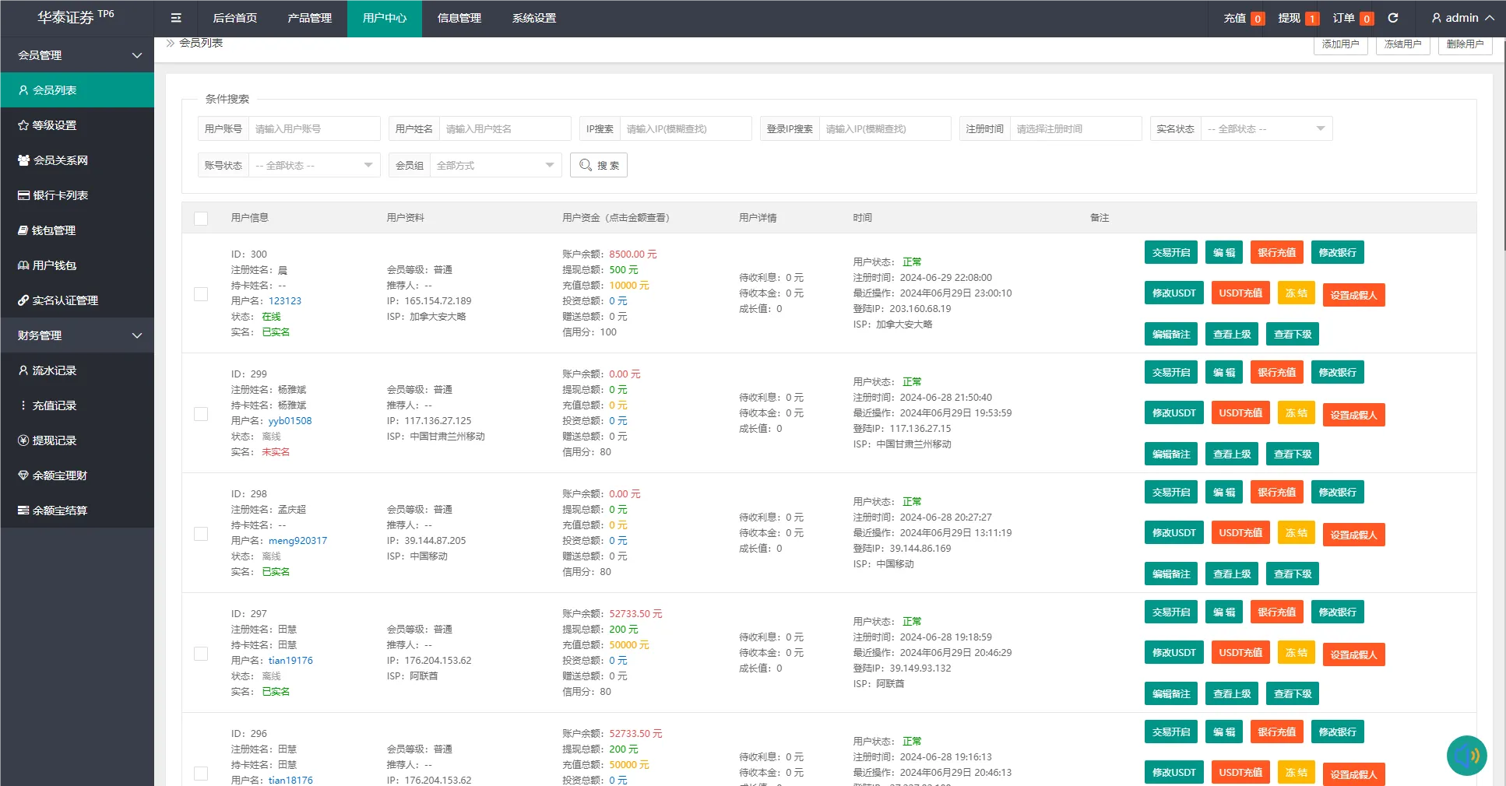Check the checkbox for user ID 300
Image resolution: width=1506 pixels, height=786 pixels.
[x=201, y=294]
